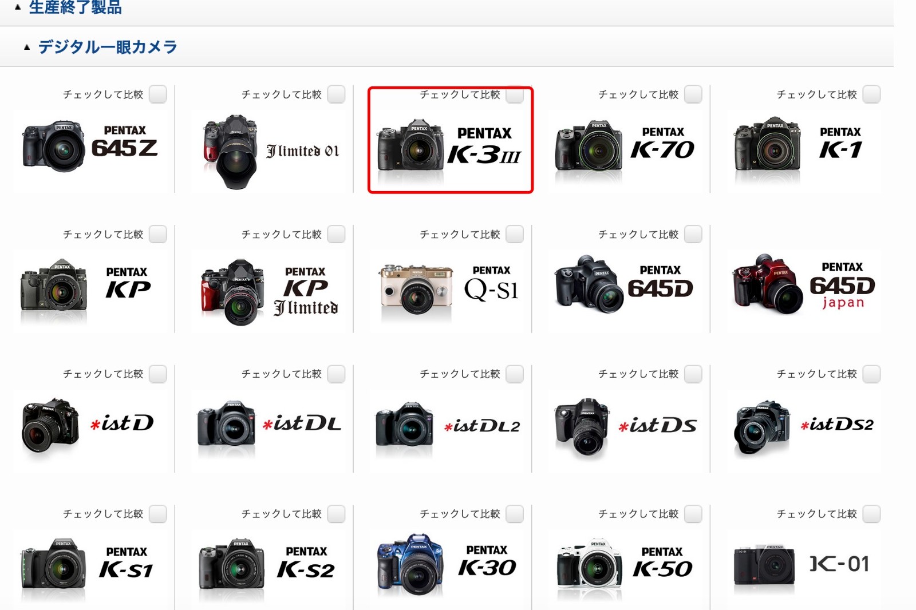Select the PENTAX K-1 logo text
The width and height of the screenshot is (916, 610).
coord(840,143)
